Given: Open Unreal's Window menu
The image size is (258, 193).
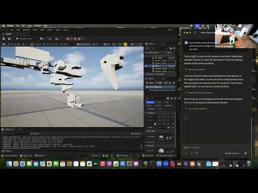Looking at the screenshot, I should 26,29.
